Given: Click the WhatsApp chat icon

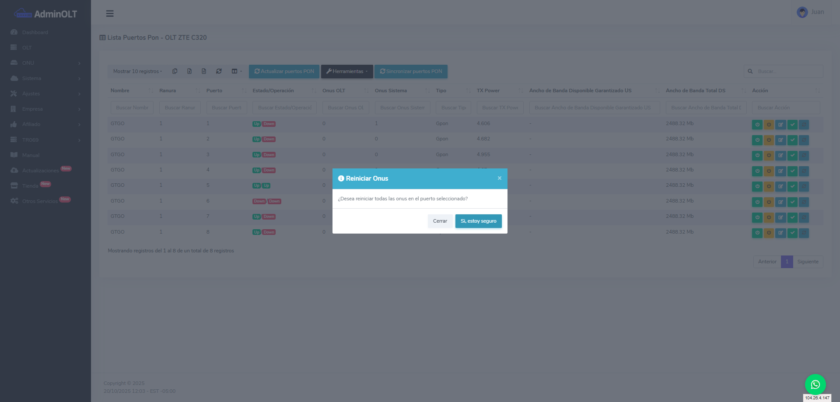Looking at the screenshot, I should click(x=815, y=385).
